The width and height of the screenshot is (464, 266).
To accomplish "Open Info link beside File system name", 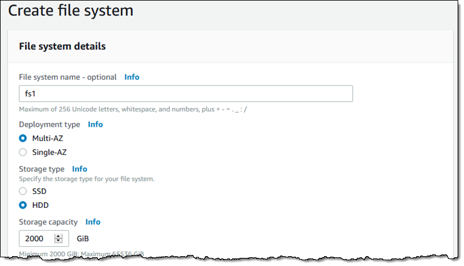I will click(132, 77).
